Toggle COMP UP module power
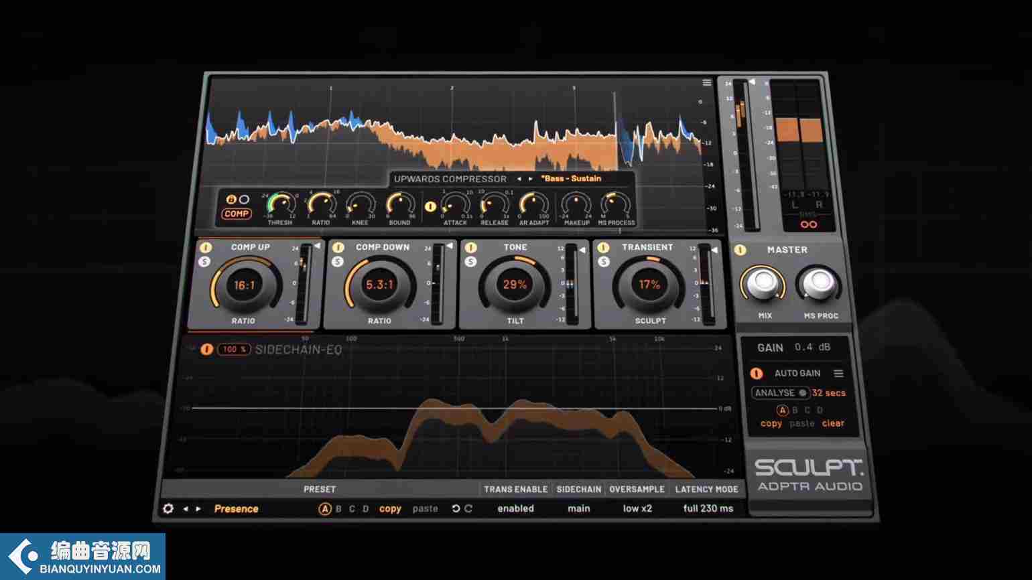1032x580 pixels. coord(206,247)
